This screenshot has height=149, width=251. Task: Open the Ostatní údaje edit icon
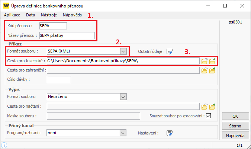(169, 51)
